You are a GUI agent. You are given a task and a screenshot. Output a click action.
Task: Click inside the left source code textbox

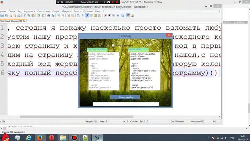[104, 71]
